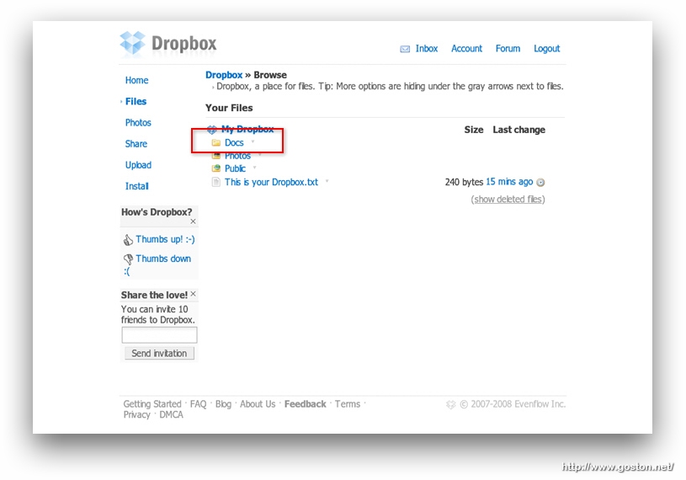Click the Dropbox breadcrumb link
Image resolution: width=686 pixels, height=480 pixels.
pos(224,75)
